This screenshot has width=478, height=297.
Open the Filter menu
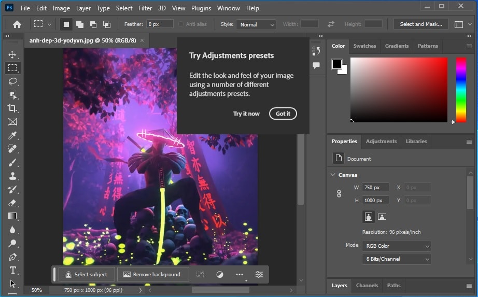click(x=145, y=8)
